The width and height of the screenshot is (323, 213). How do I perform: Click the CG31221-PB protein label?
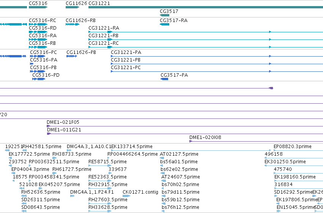pyautogui.click(x=126, y=60)
